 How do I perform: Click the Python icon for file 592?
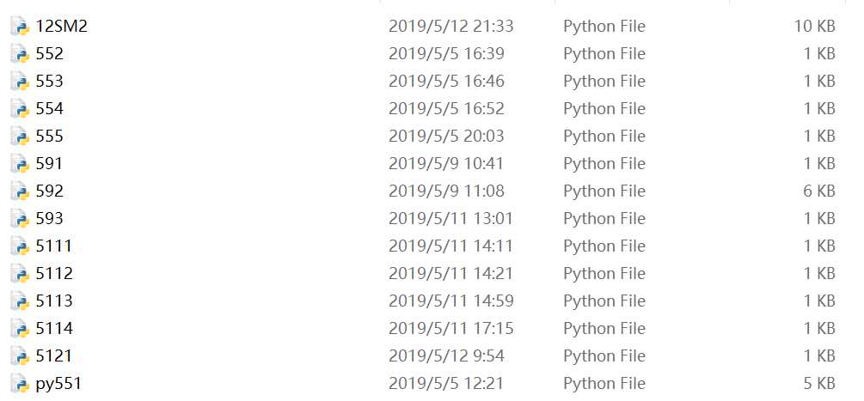(x=20, y=191)
